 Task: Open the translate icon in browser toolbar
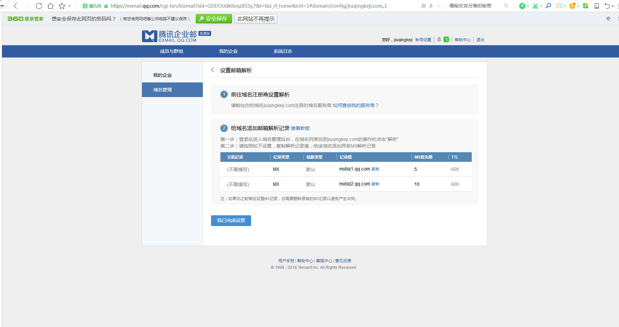(x=522, y=6)
